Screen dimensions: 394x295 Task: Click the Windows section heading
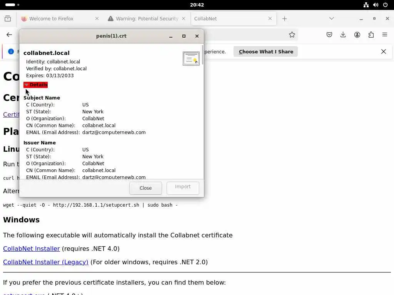pos(22,220)
